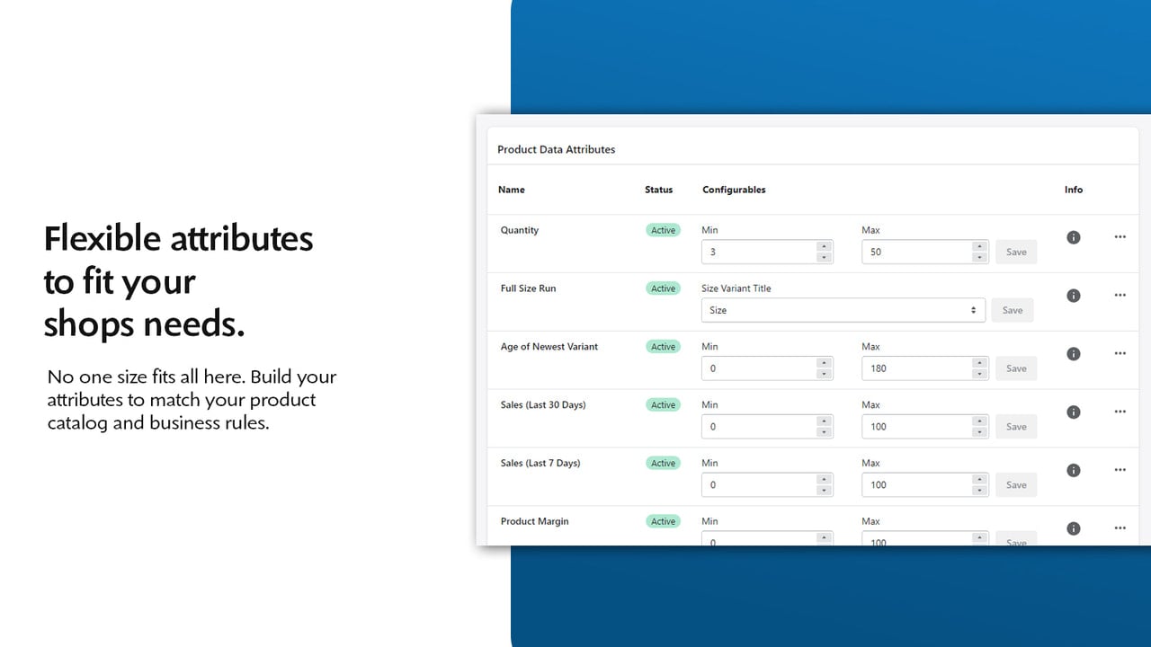
Task: Decrease Quantity Max with down stepper
Action: [x=979, y=258]
